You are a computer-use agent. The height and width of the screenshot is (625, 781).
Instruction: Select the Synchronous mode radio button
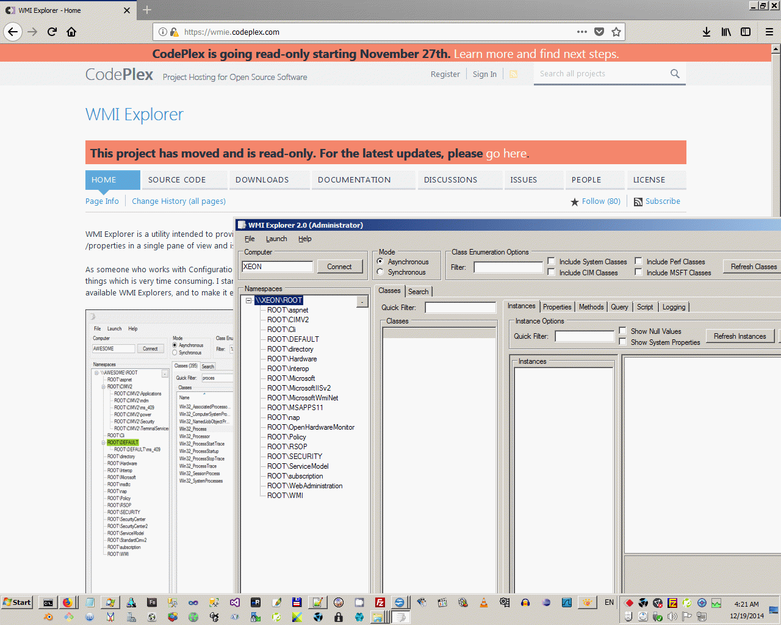pos(380,272)
